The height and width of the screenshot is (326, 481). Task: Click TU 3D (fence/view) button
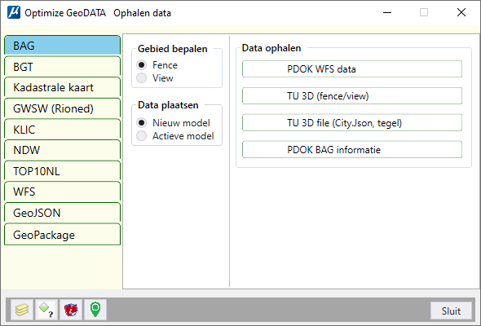(x=352, y=96)
